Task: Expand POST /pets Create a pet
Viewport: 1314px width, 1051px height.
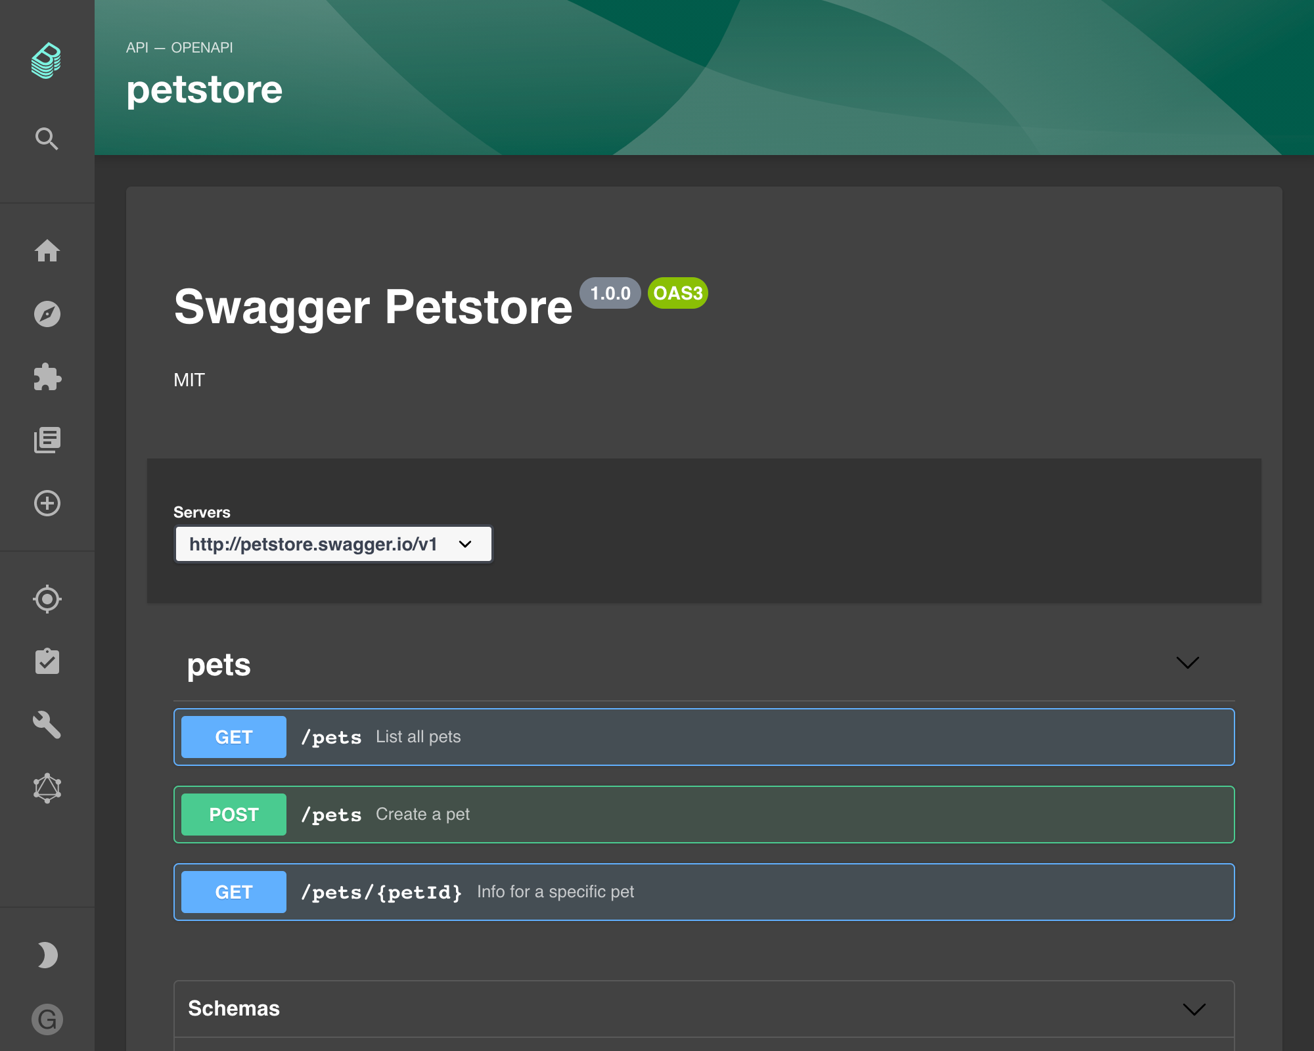Action: (704, 815)
